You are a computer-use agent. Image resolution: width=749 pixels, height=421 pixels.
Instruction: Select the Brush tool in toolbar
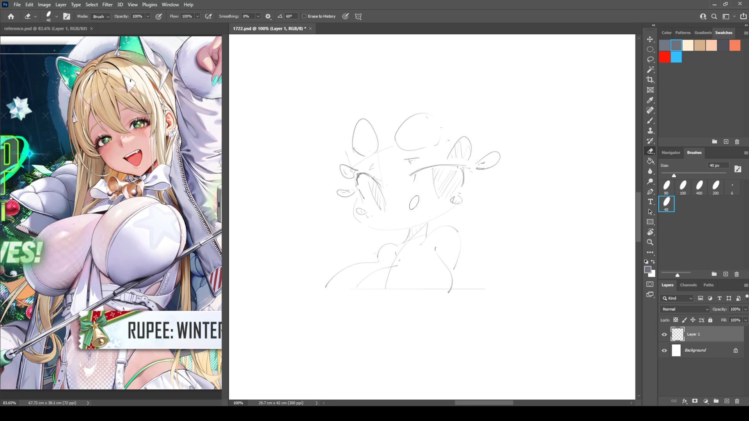[650, 120]
